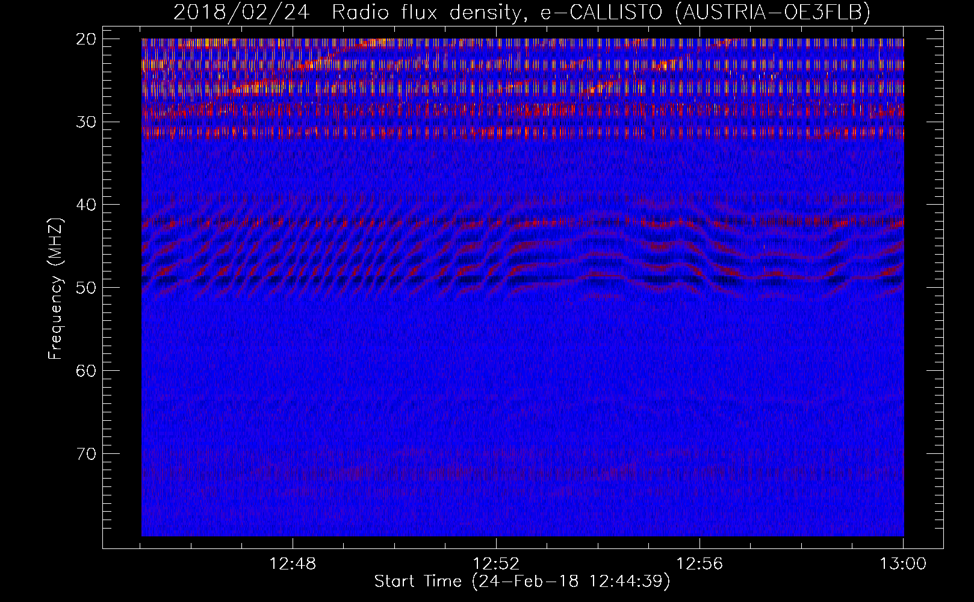Click the 70 MHz frequency tick label

[87, 454]
